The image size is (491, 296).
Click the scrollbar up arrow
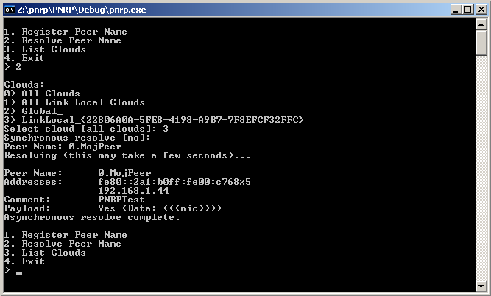pyautogui.click(x=481, y=24)
